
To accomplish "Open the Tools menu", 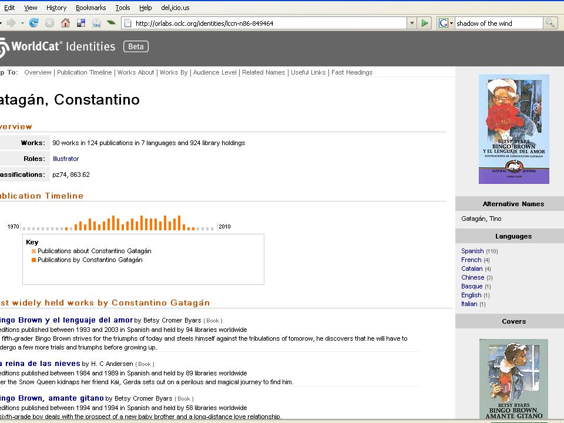I will (123, 8).
